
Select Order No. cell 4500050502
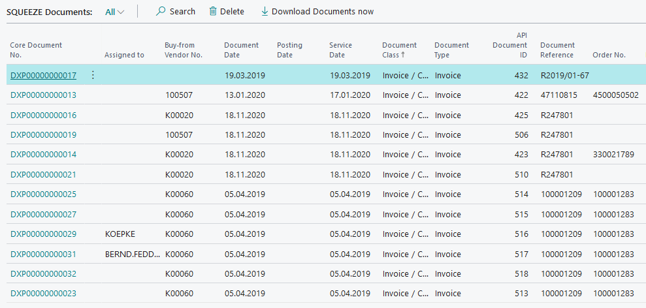point(615,95)
